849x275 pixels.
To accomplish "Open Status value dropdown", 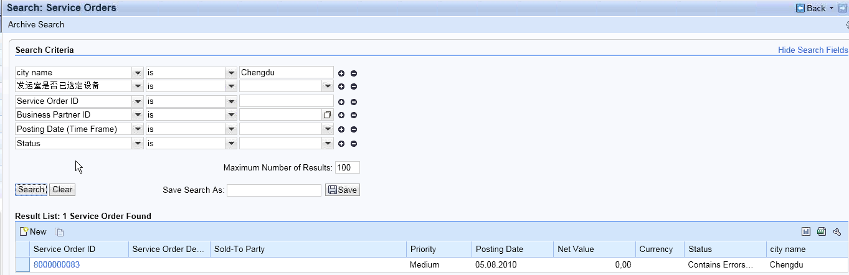I will tap(328, 144).
